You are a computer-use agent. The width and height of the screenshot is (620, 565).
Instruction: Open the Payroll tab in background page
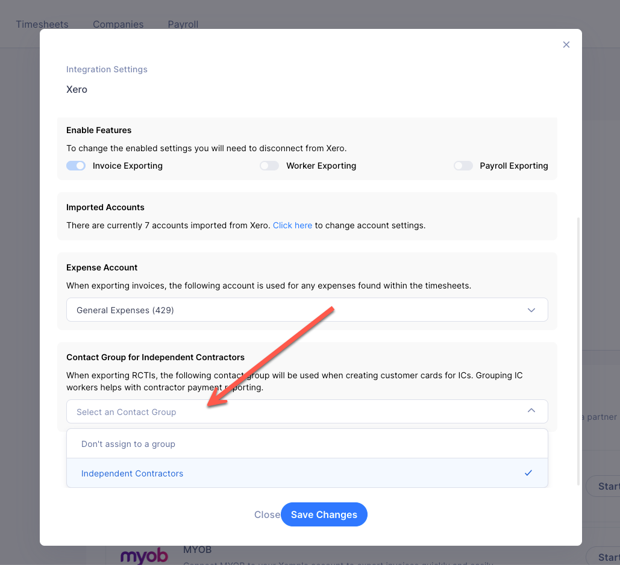click(x=183, y=24)
